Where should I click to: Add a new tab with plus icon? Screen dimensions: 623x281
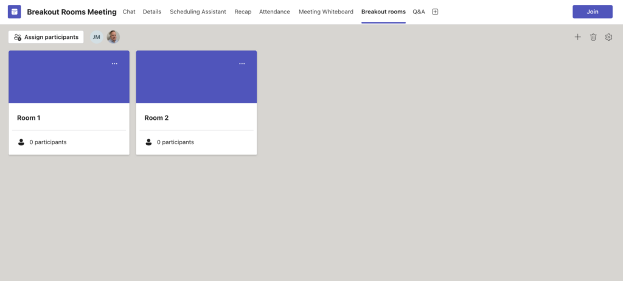(435, 12)
